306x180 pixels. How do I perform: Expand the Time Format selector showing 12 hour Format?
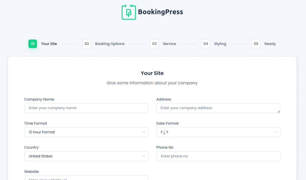(x=86, y=132)
